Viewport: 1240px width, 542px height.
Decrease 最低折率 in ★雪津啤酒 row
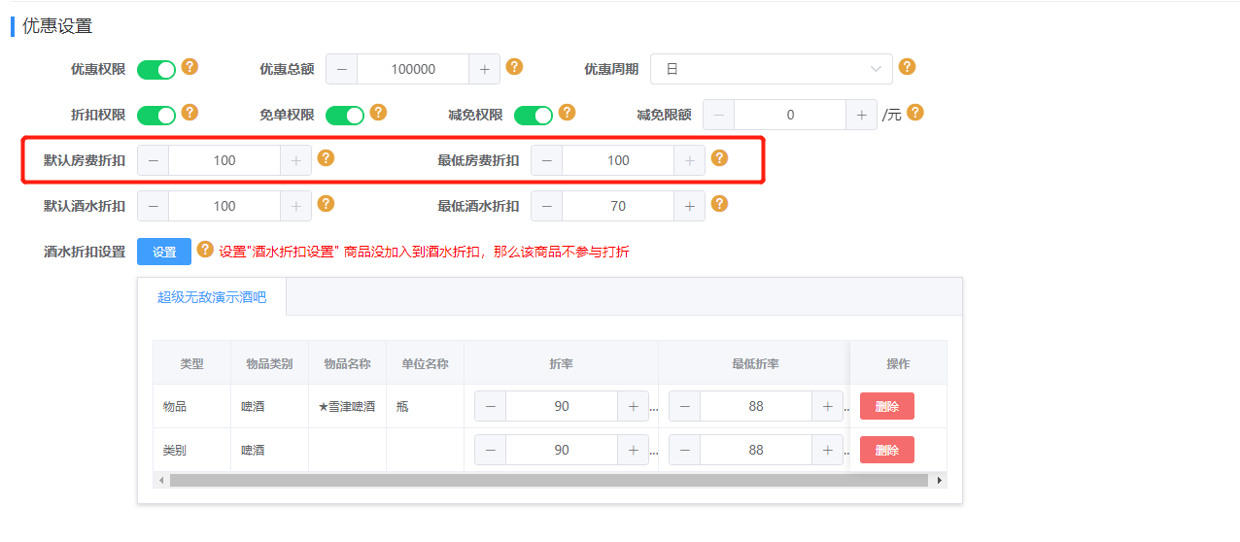[685, 406]
